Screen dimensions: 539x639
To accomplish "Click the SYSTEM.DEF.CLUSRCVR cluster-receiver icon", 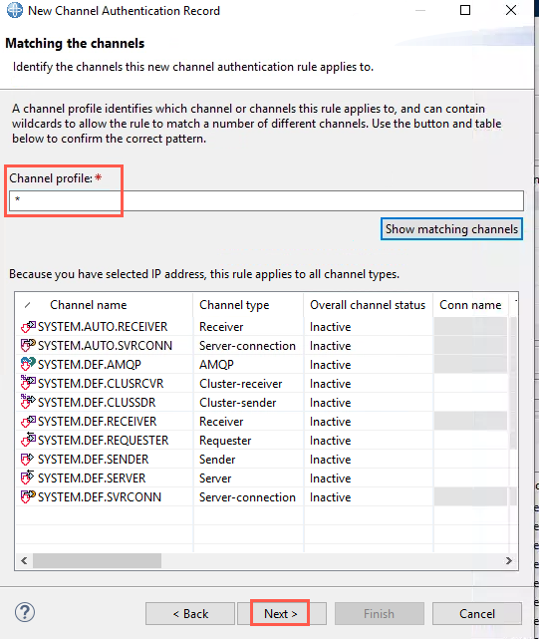I will coord(28,383).
